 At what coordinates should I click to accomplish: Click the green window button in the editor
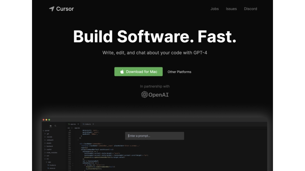pos(49,120)
